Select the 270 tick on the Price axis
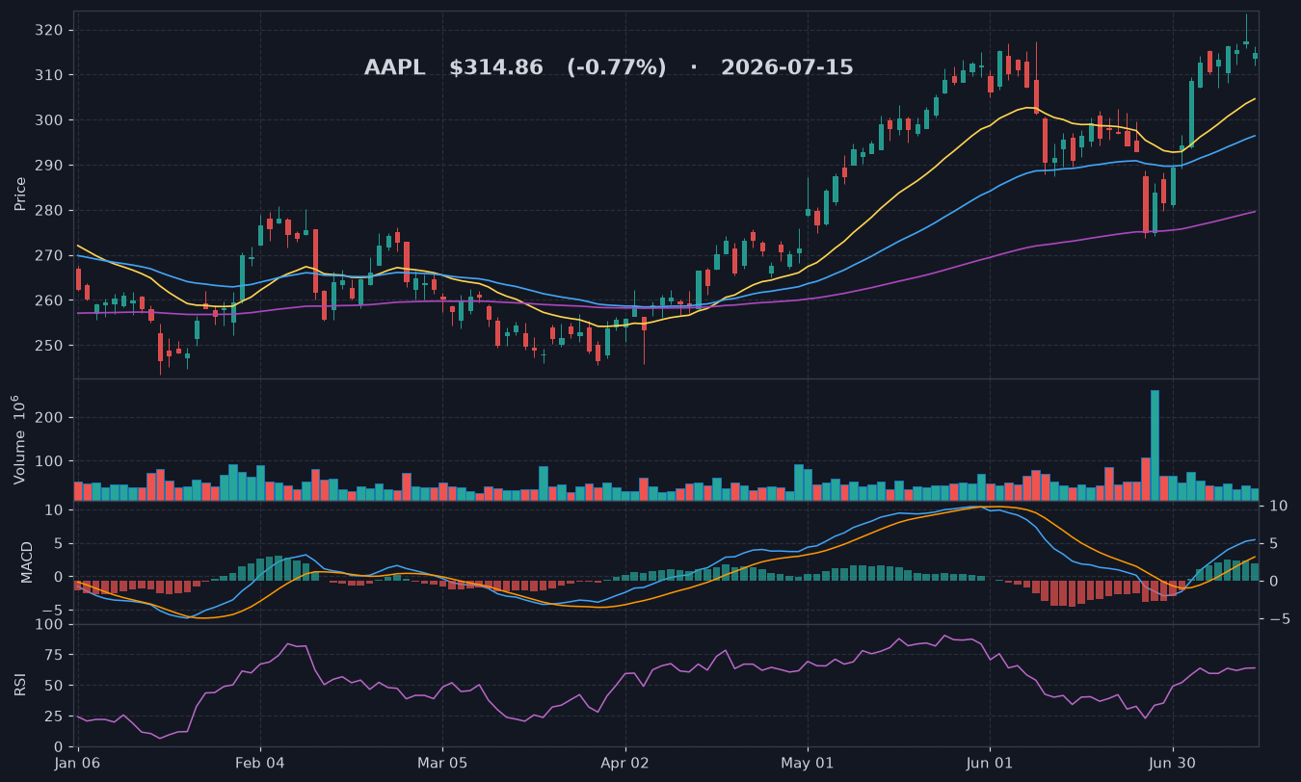This screenshot has width=1301, height=782. click(x=51, y=255)
